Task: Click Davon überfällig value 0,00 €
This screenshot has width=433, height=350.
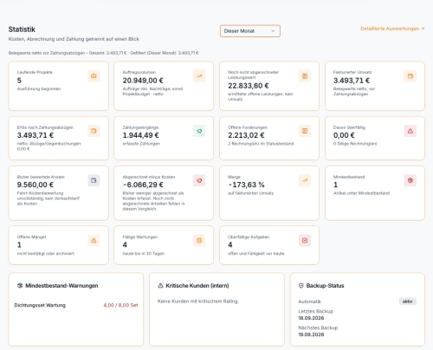Action: pyautogui.click(x=344, y=135)
